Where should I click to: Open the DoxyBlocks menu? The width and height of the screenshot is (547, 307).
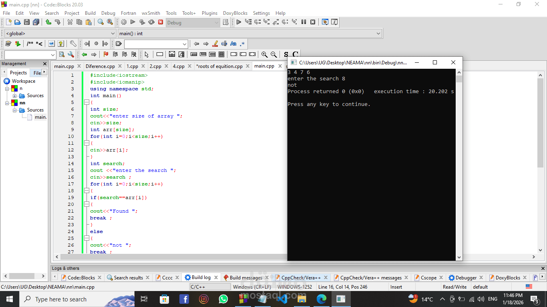tap(235, 13)
